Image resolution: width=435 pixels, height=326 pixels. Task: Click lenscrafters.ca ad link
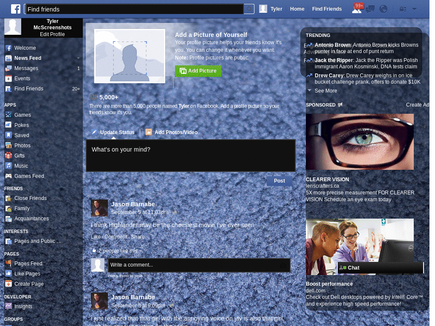(322, 186)
